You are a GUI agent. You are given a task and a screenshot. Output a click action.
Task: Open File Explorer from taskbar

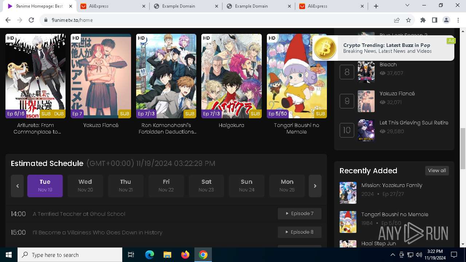(167, 255)
